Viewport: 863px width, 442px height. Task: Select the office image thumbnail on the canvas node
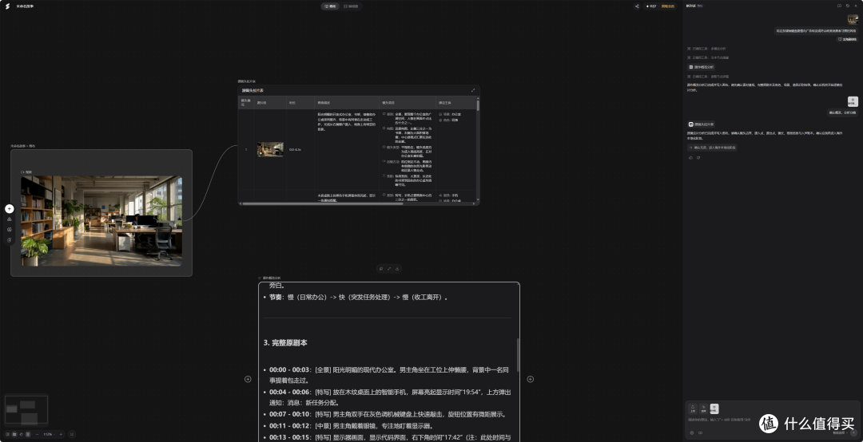[101, 221]
